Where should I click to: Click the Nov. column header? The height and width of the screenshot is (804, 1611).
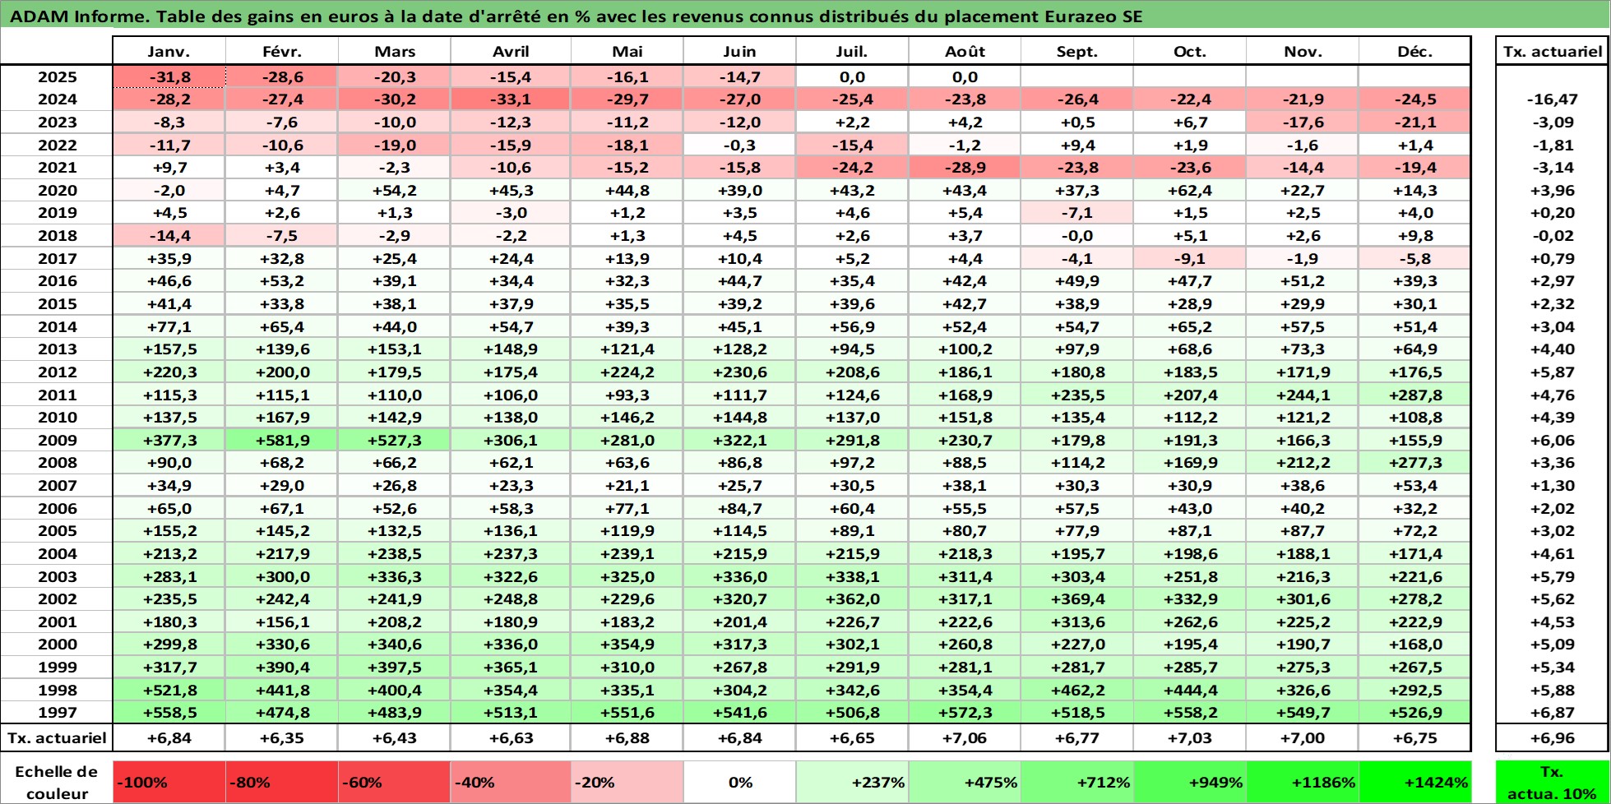click(x=1303, y=51)
